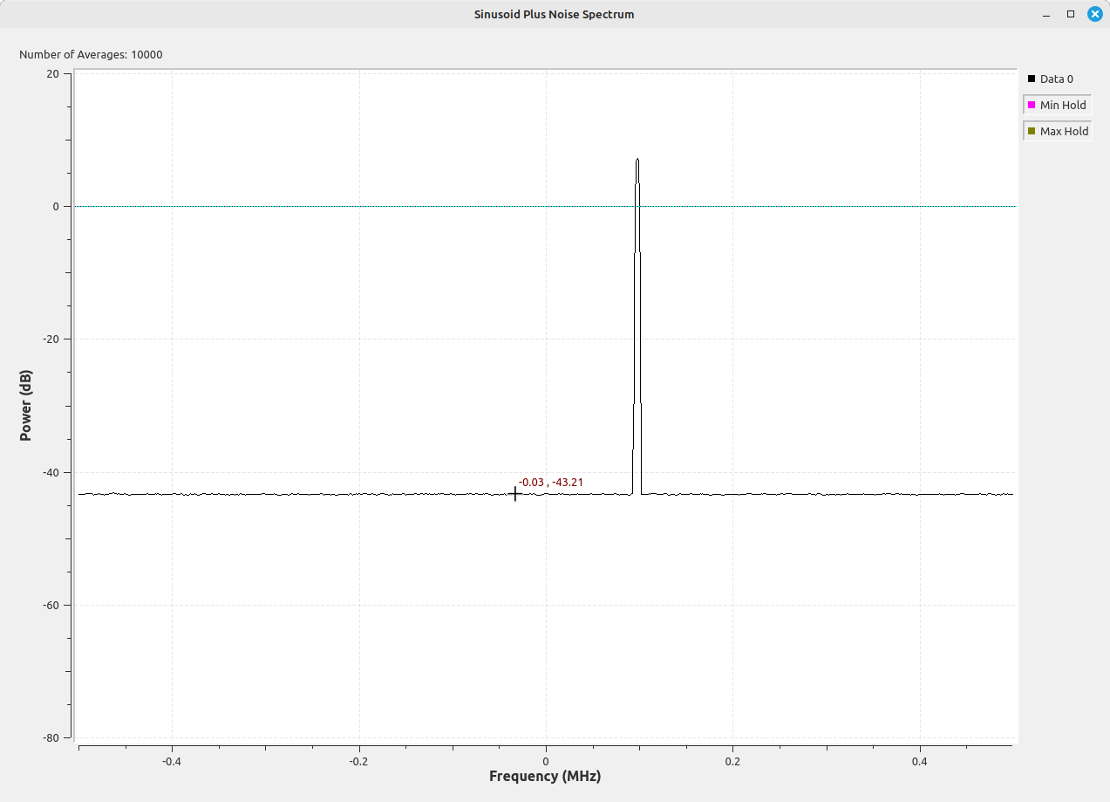1110x802 pixels.
Task: Toggle the Max Hold legend button
Action: [1057, 132]
